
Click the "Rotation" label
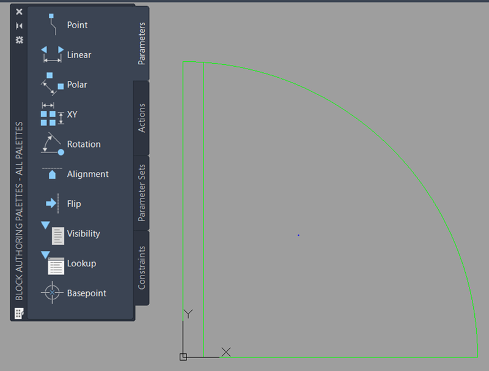(x=84, y=144)
